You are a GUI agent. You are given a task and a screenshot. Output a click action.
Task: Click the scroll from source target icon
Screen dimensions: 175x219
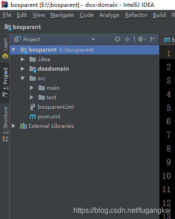coord(117,39)
